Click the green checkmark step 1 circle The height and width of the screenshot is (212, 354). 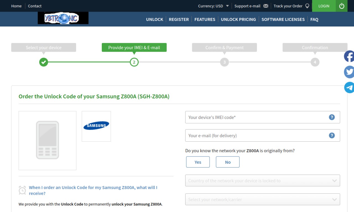[43, 62]
